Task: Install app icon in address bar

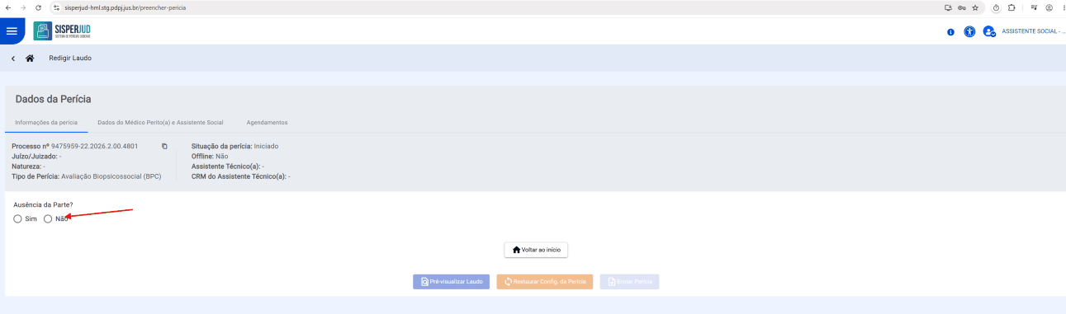Action: click(x=948, y=7)
